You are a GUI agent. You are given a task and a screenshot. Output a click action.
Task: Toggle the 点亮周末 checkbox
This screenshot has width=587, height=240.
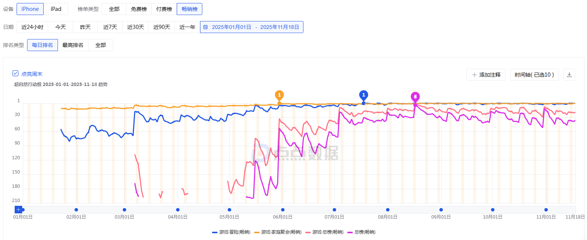pos(15,74)
